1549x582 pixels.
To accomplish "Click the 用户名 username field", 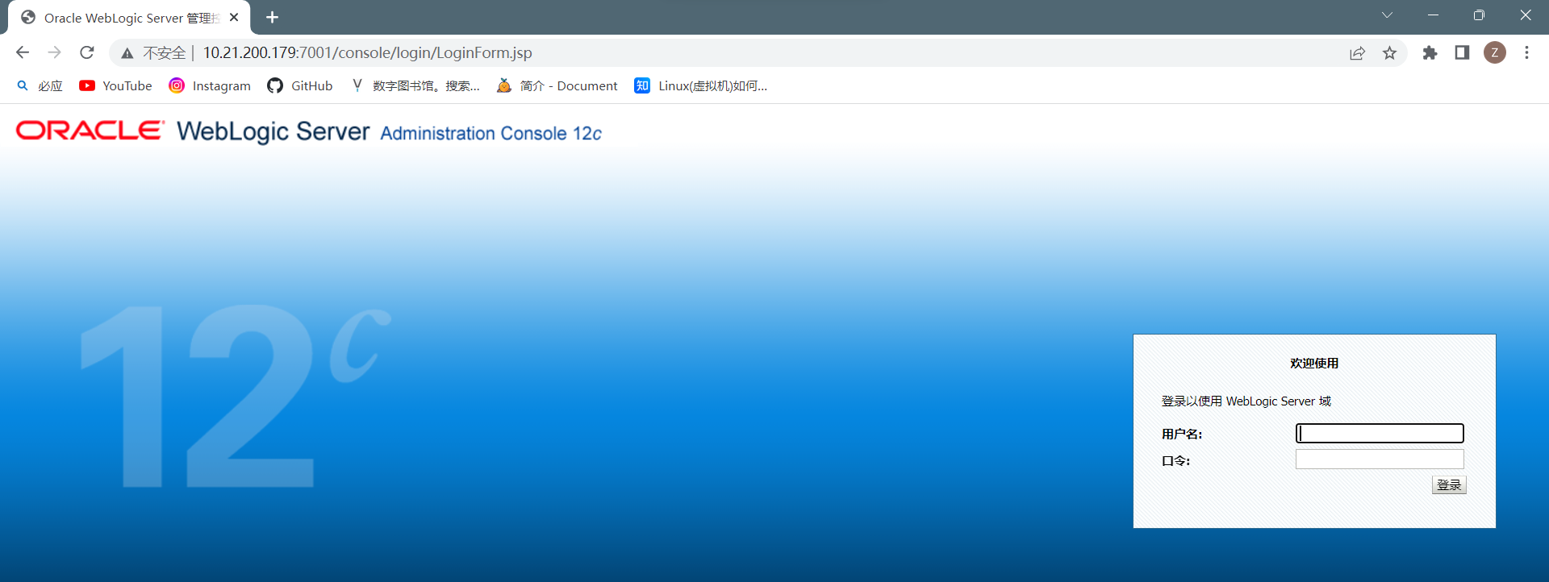I will pos(1380,434).
